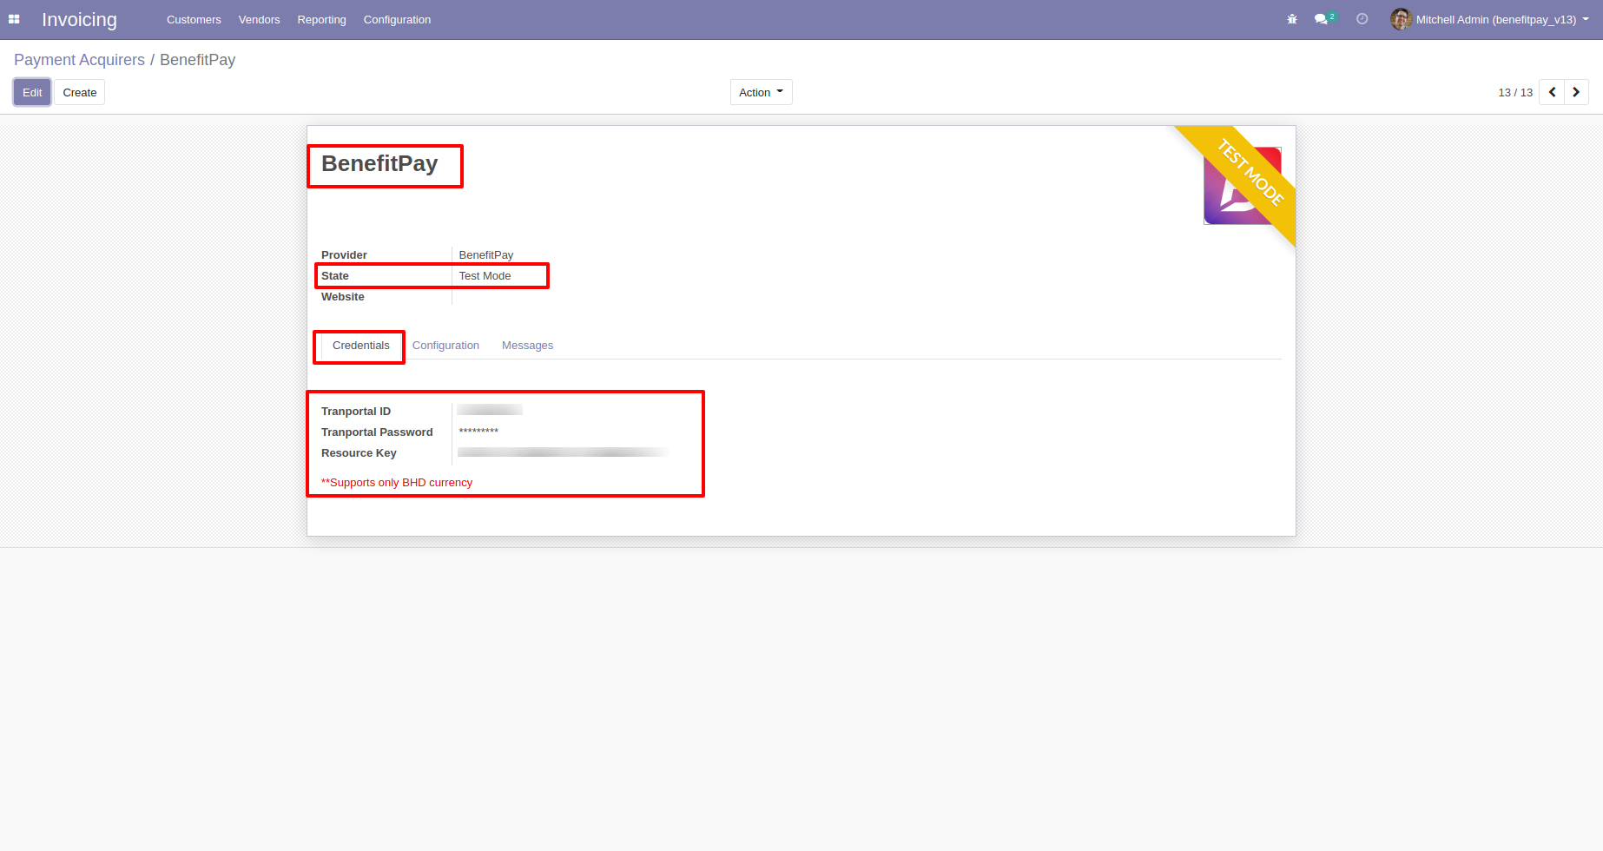This screenshot has height=851, width=1603.
Task: Click the BenefitPay record title
Action: [x=379, y=163]
